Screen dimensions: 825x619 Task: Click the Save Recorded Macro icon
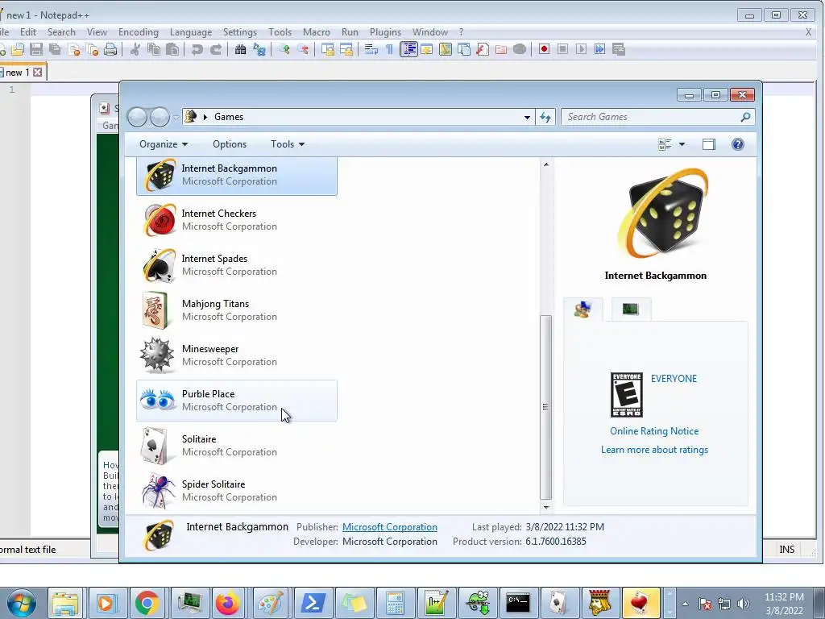[619, 49]
